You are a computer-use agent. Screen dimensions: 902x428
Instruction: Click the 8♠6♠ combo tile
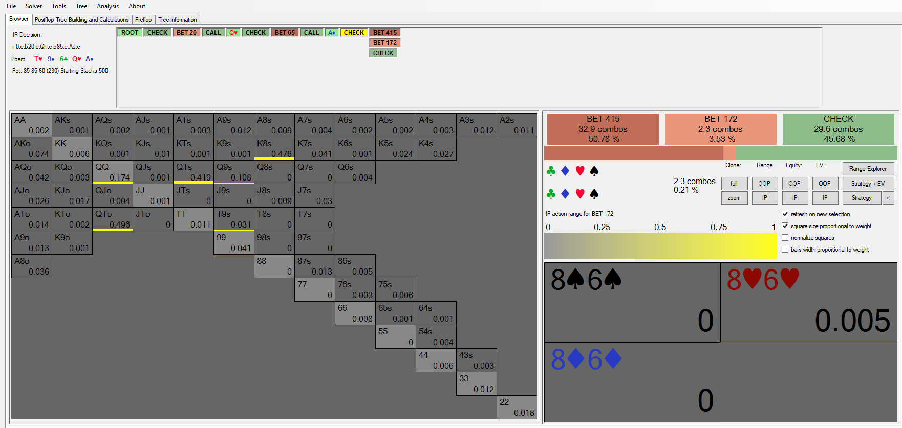(633, 303)
